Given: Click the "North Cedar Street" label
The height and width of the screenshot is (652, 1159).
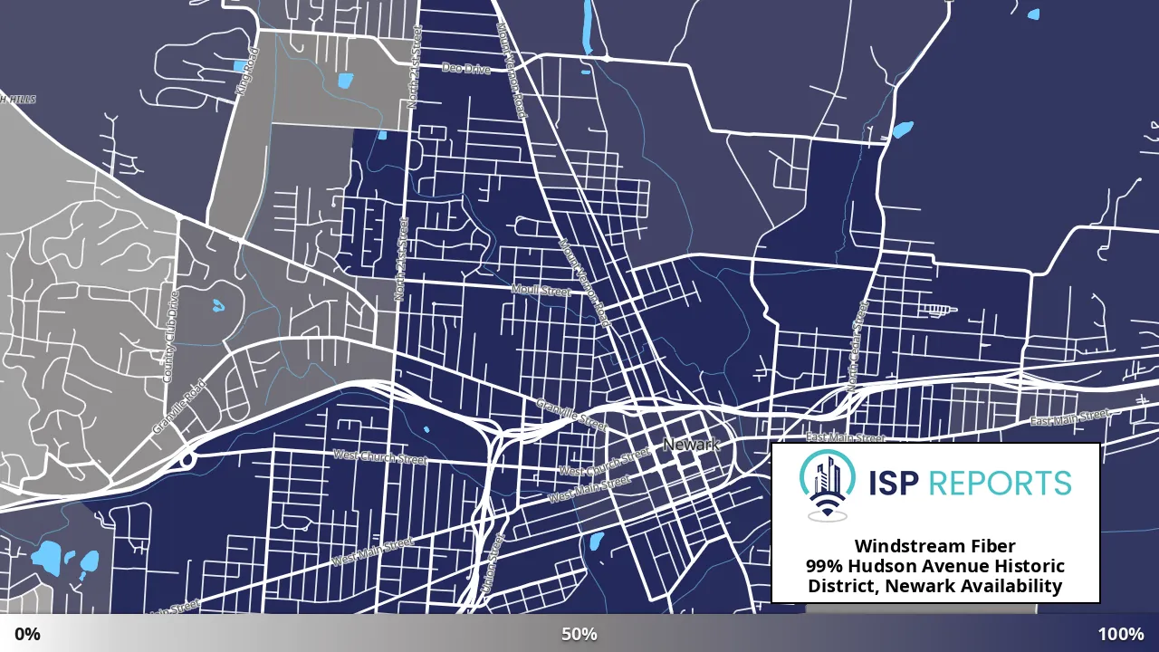Looking at the screenshot, I should point(857,345).
